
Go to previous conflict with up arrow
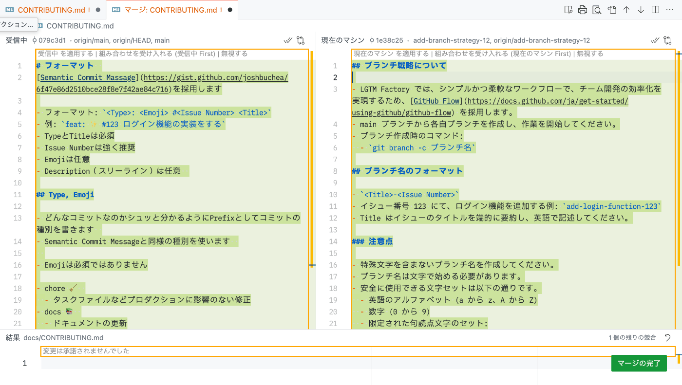(x=626, y=10)
